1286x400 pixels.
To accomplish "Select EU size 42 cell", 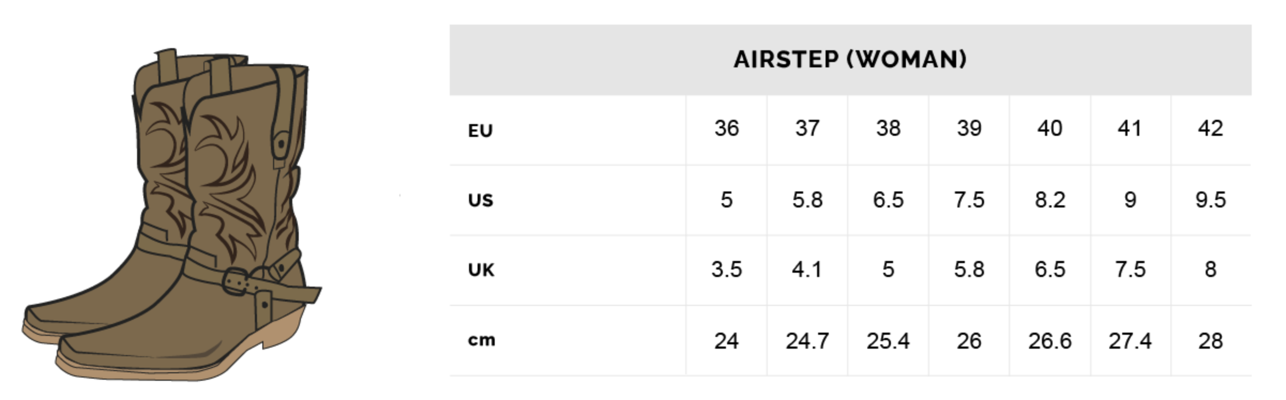I will pyautogui.click(x=1211, y=128).
